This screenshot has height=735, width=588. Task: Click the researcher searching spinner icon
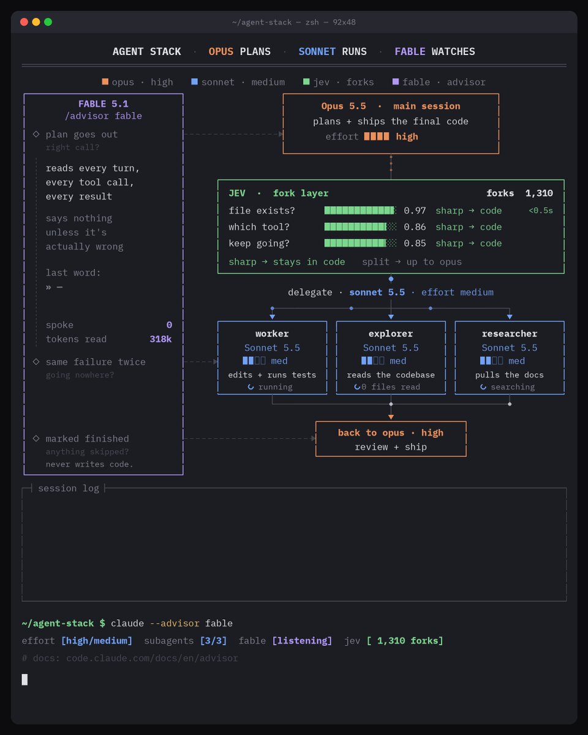click(483, 387)
